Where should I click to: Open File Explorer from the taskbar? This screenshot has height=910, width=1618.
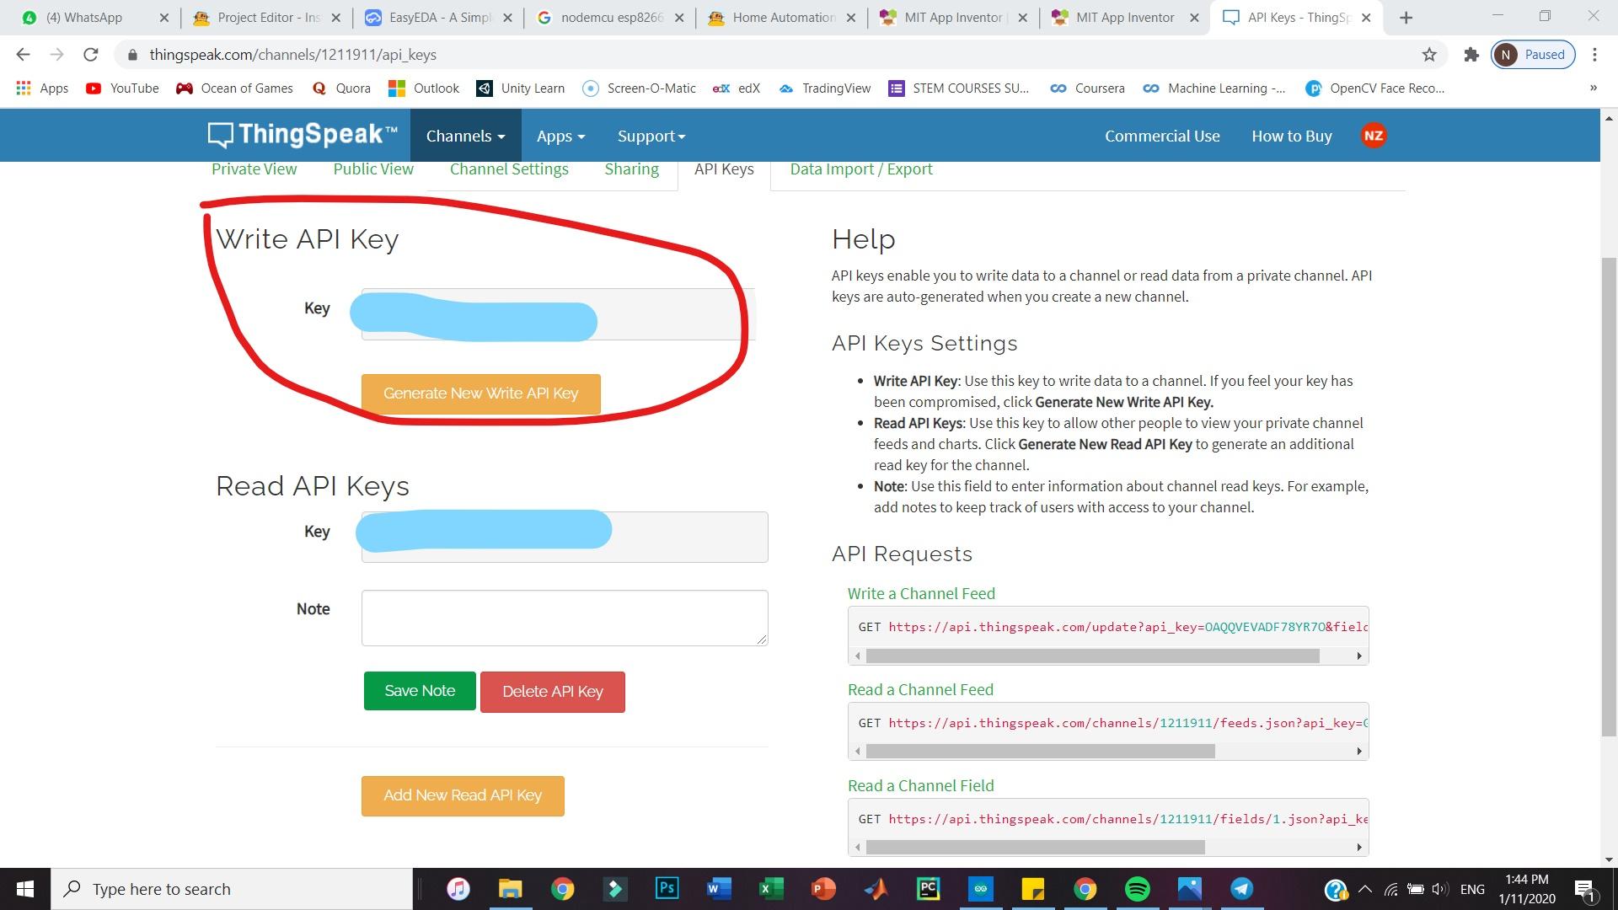pos(510,889)
